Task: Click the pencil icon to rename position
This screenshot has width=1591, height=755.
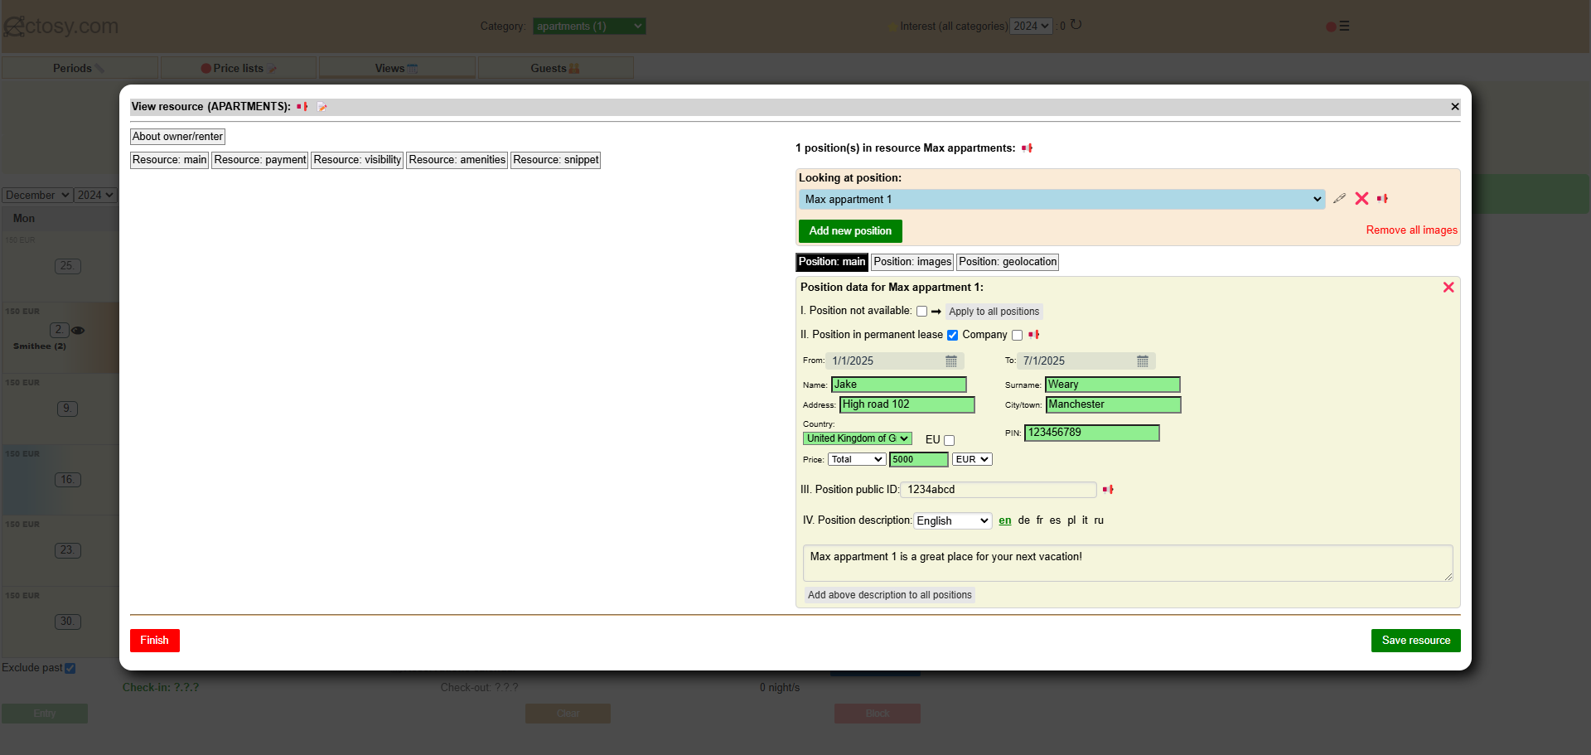Action: (1339, 199)
